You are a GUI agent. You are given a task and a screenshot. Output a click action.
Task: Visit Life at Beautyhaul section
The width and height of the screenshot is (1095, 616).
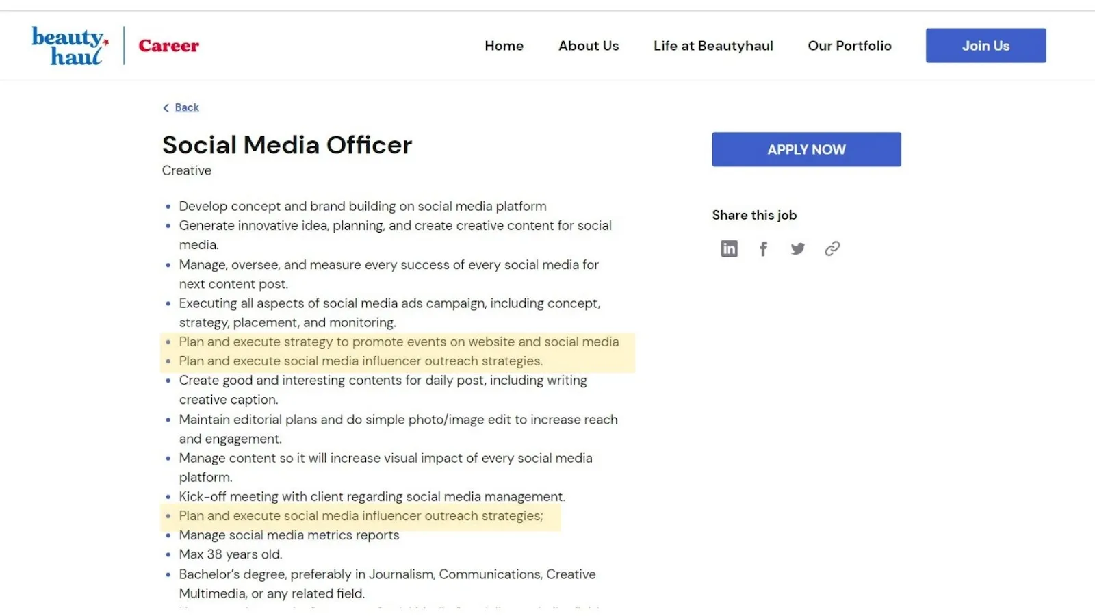pyautogui.click(x=713, y=45)
